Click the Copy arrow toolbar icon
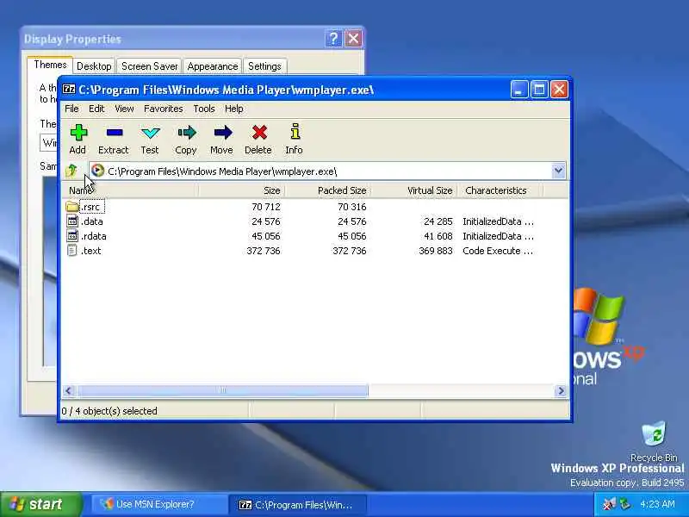This screenshot has height=517, width=689. (x=187, y=133)
